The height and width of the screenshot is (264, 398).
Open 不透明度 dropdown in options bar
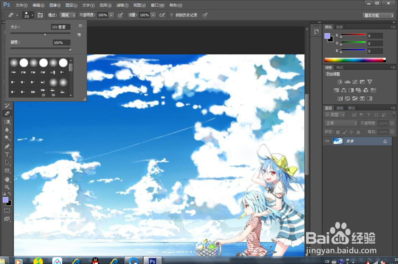tap(111, 15)
